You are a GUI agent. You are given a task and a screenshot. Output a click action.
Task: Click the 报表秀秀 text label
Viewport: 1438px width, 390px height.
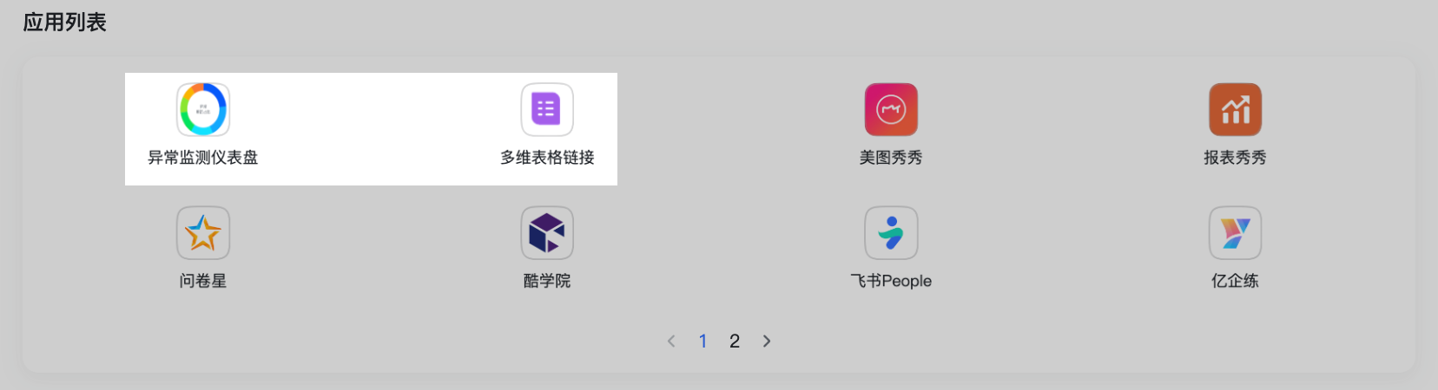pos(1235,158)
